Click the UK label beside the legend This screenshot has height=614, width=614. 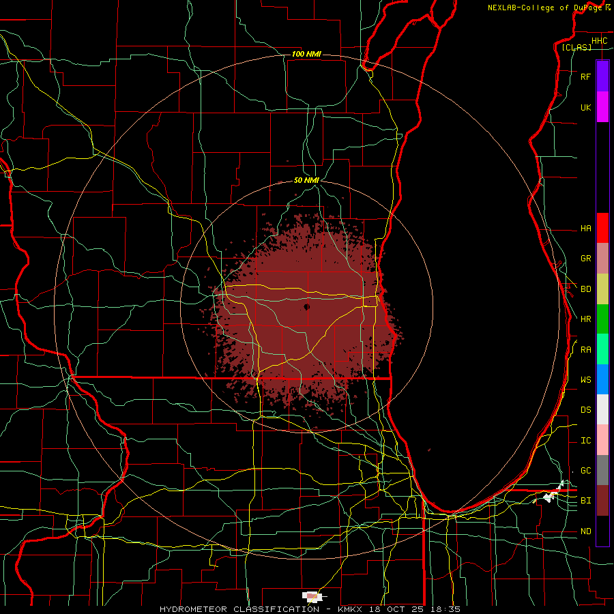(585, 107)
